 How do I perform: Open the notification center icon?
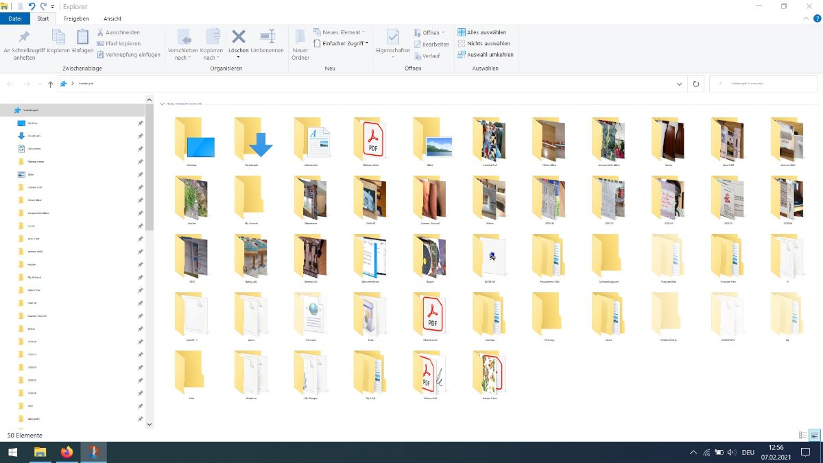tap(806, 453)
